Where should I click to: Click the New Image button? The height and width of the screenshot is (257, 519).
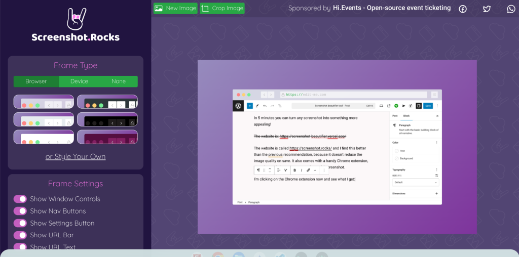pos(175,8)
